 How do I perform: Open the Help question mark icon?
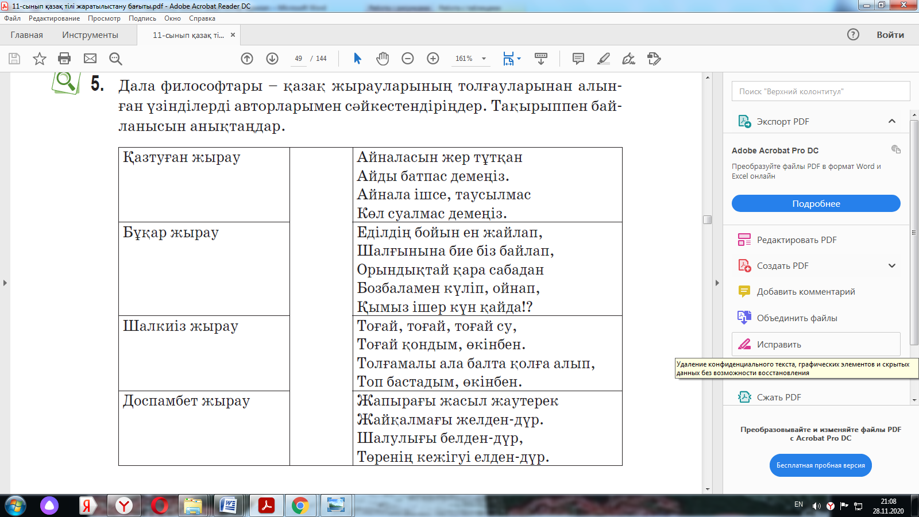click(x=853, y=34)
